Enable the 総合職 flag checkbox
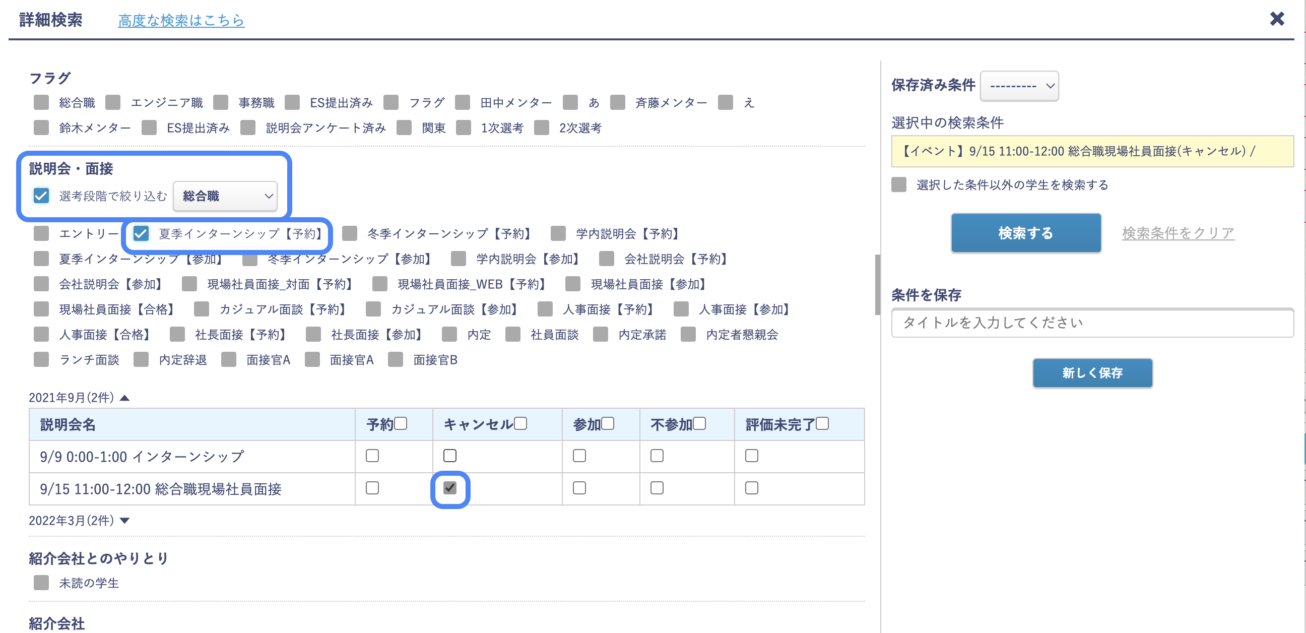The image size is (1306, 633). click(41, 102)
